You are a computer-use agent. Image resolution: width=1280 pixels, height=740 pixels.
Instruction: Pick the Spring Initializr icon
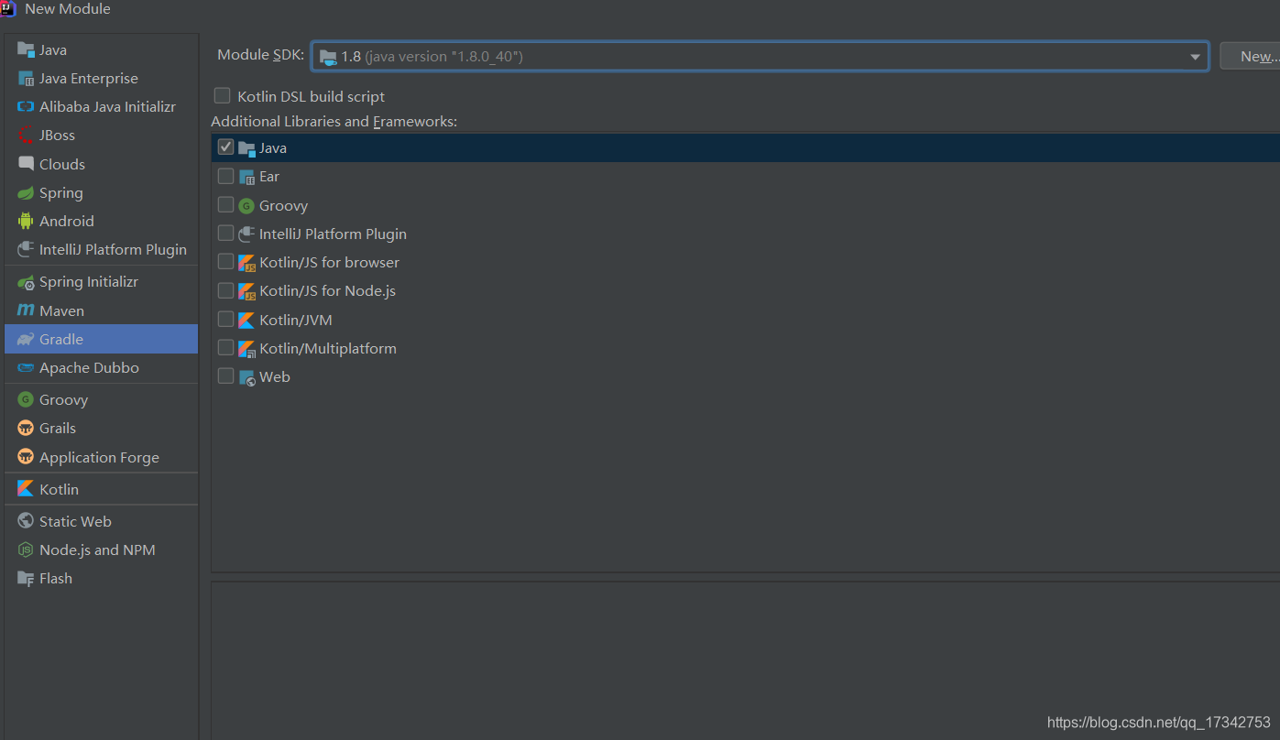(x=26, y=282)
